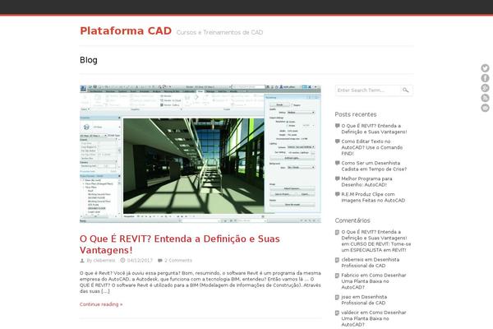
Task: Open post title O Que É REVIT
Action: (179, 244)
